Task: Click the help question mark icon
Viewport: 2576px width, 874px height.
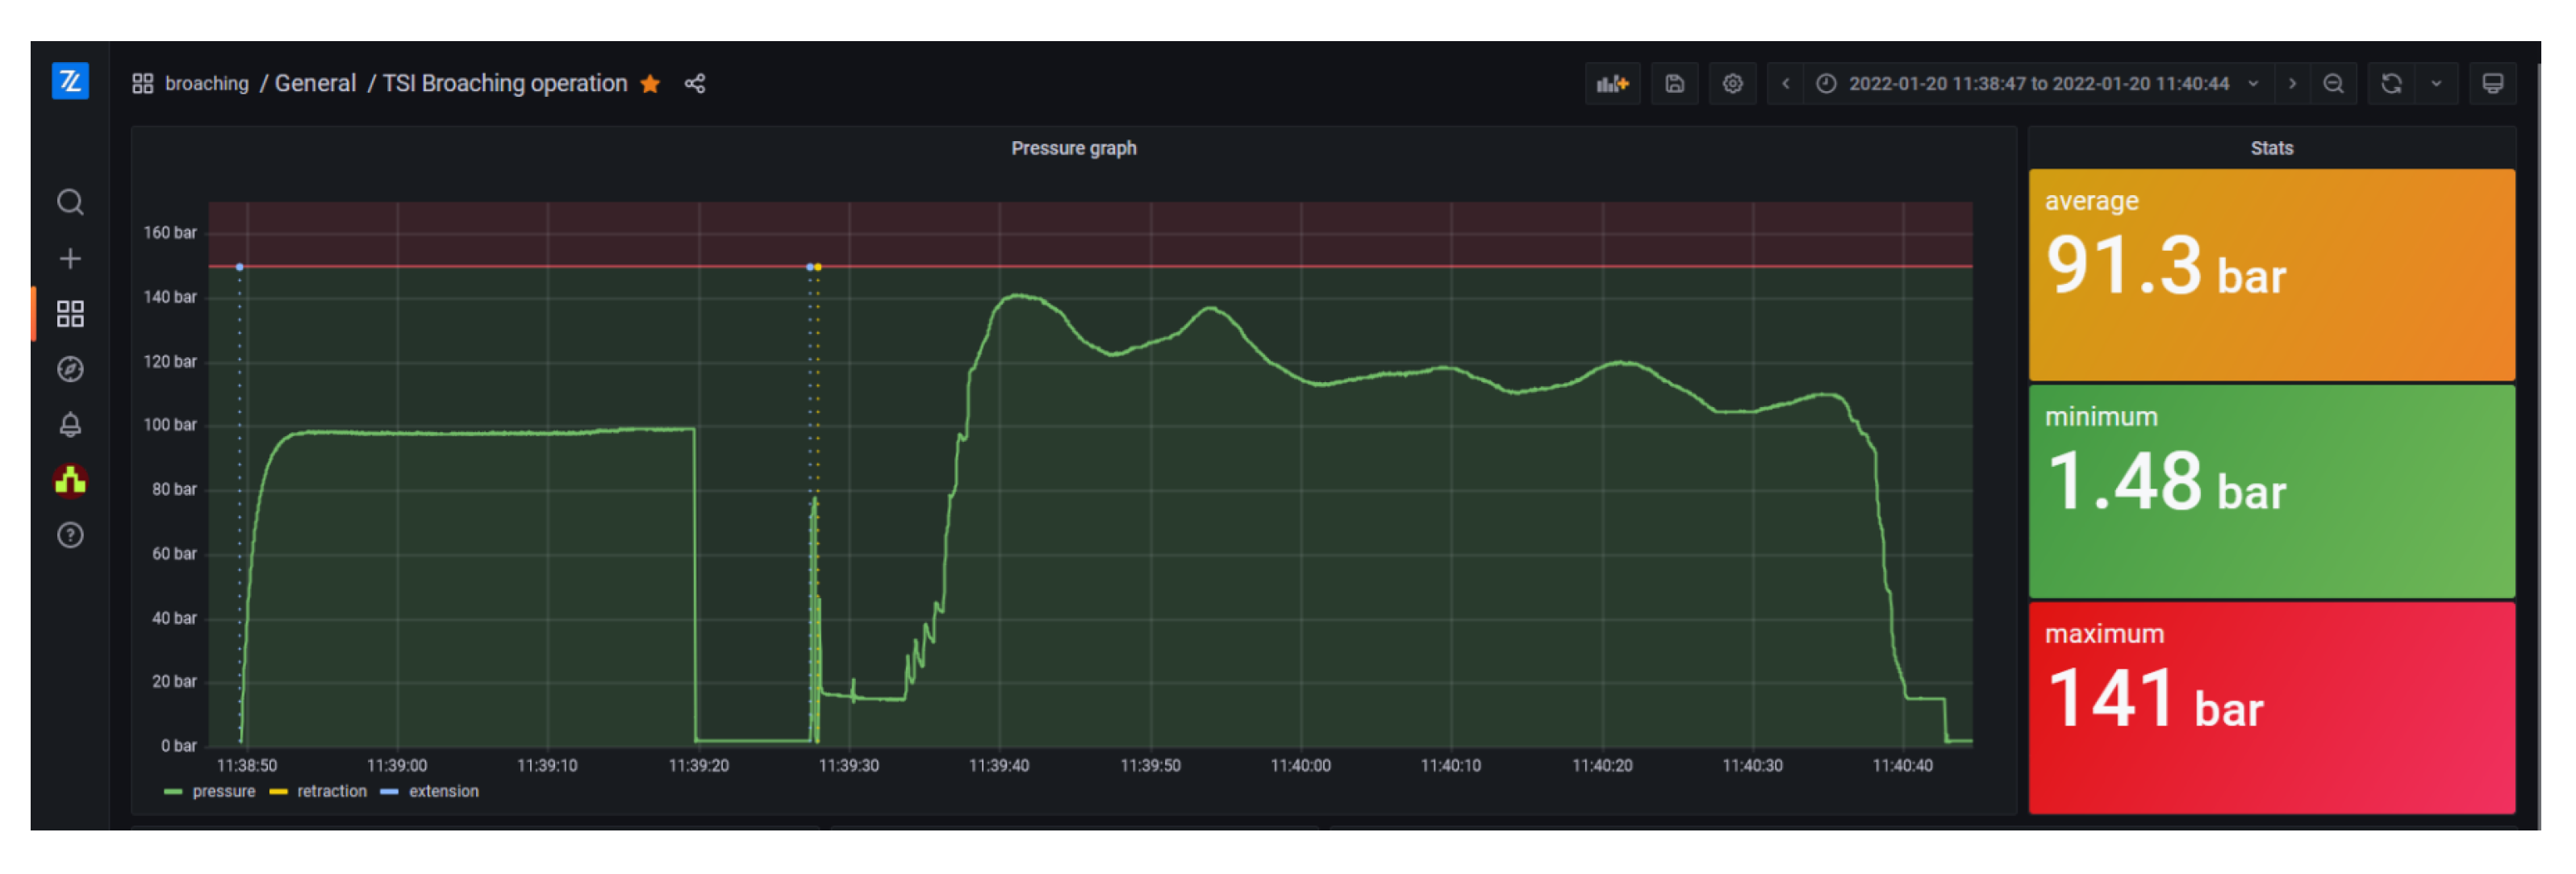Action: point(70,536)
